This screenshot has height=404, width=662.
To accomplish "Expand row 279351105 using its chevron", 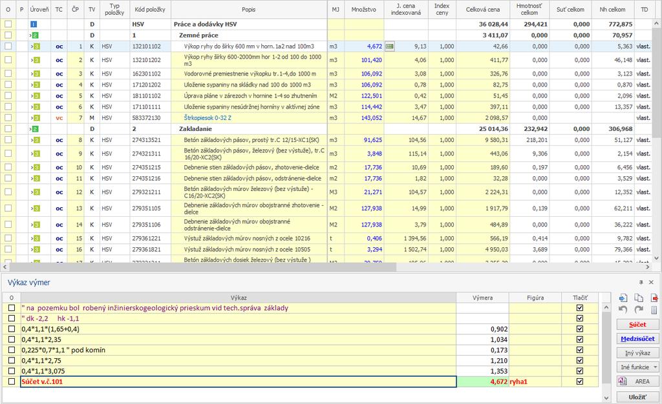I will (x=32, y=208).
